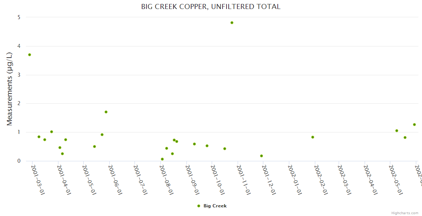Screen dimensions: 422x216
Task: Click the point near 0.5 between 2001-05-01 and 2001-06-01
Action: 94,147
